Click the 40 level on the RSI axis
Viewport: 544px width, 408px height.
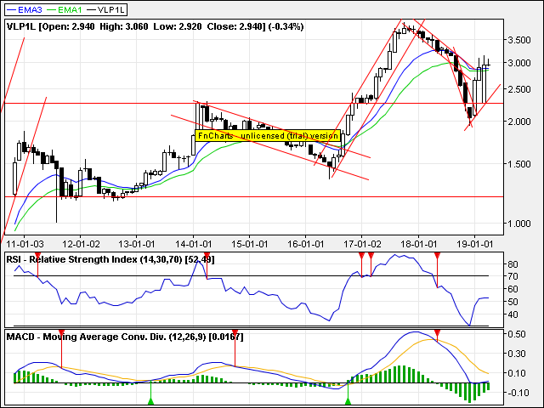click(513, 314)
